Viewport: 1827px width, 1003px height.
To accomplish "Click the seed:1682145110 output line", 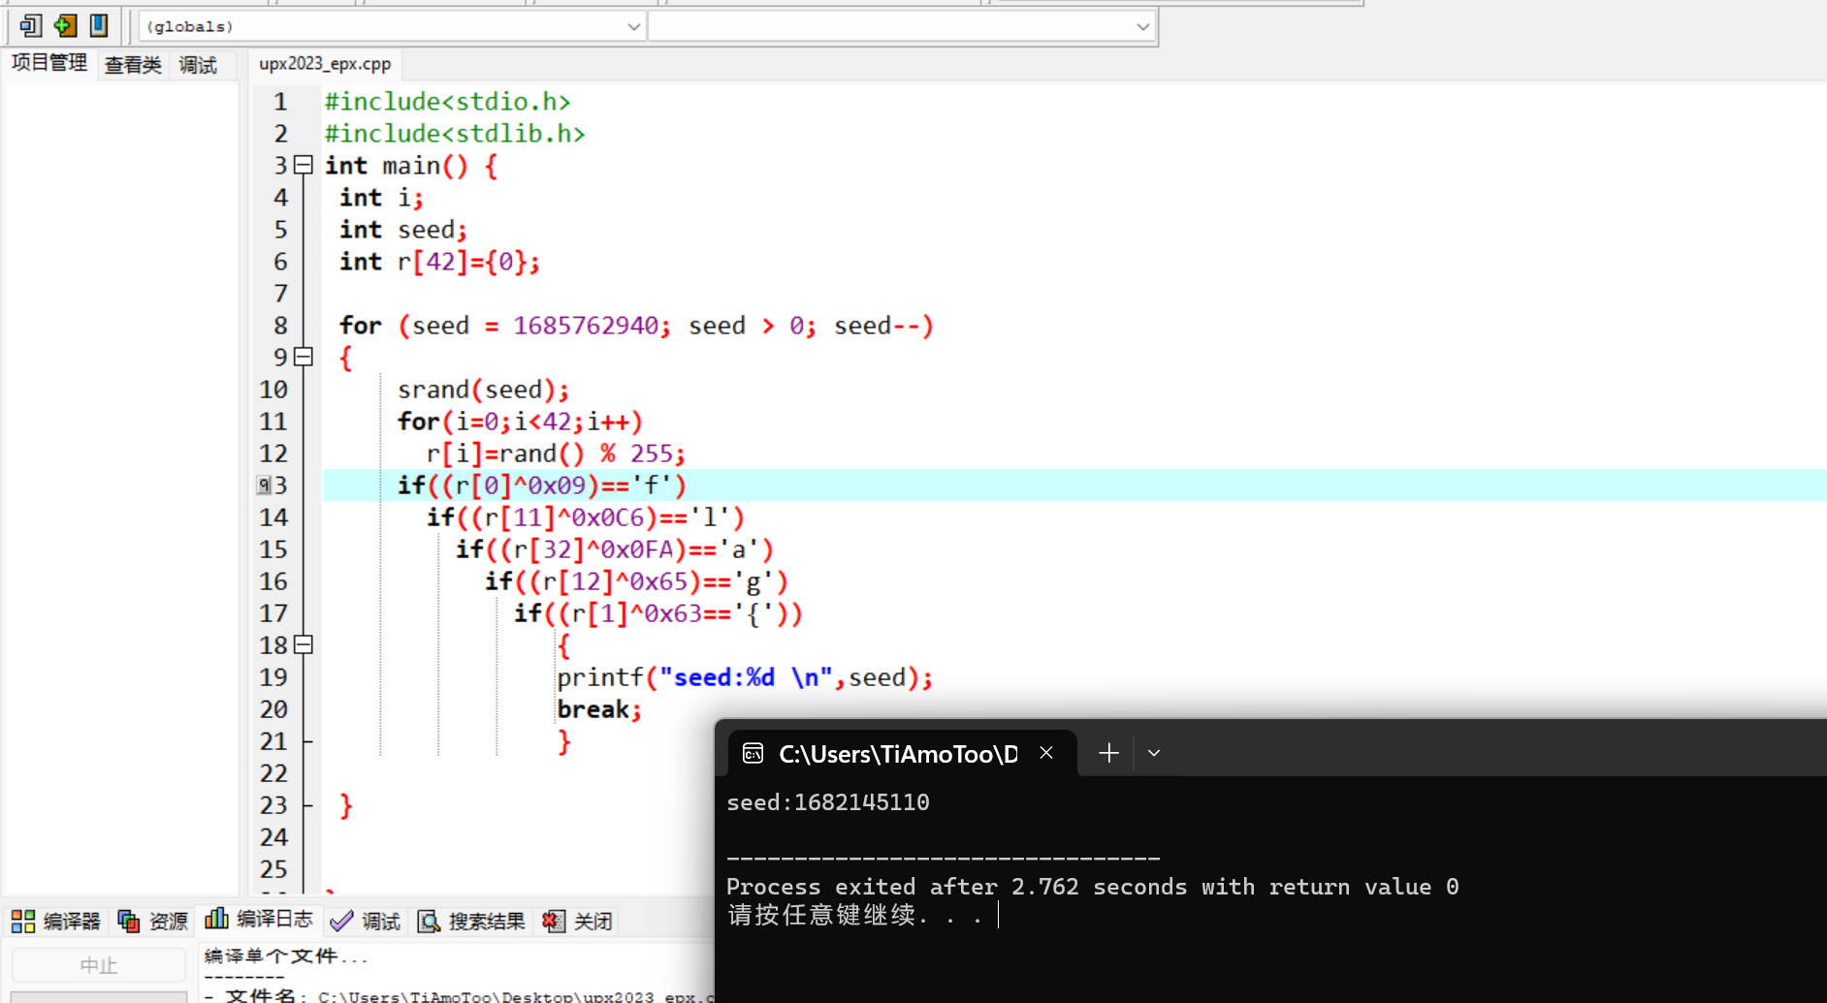I will pos(828,802).
